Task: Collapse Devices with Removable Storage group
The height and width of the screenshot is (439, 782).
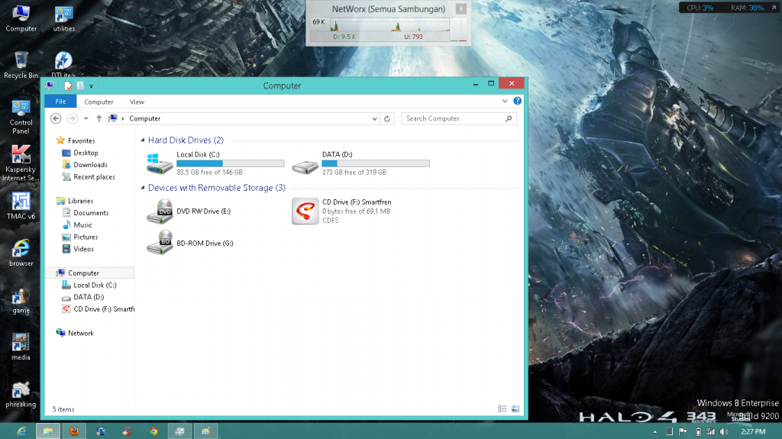Action: [x=143, y=188]
